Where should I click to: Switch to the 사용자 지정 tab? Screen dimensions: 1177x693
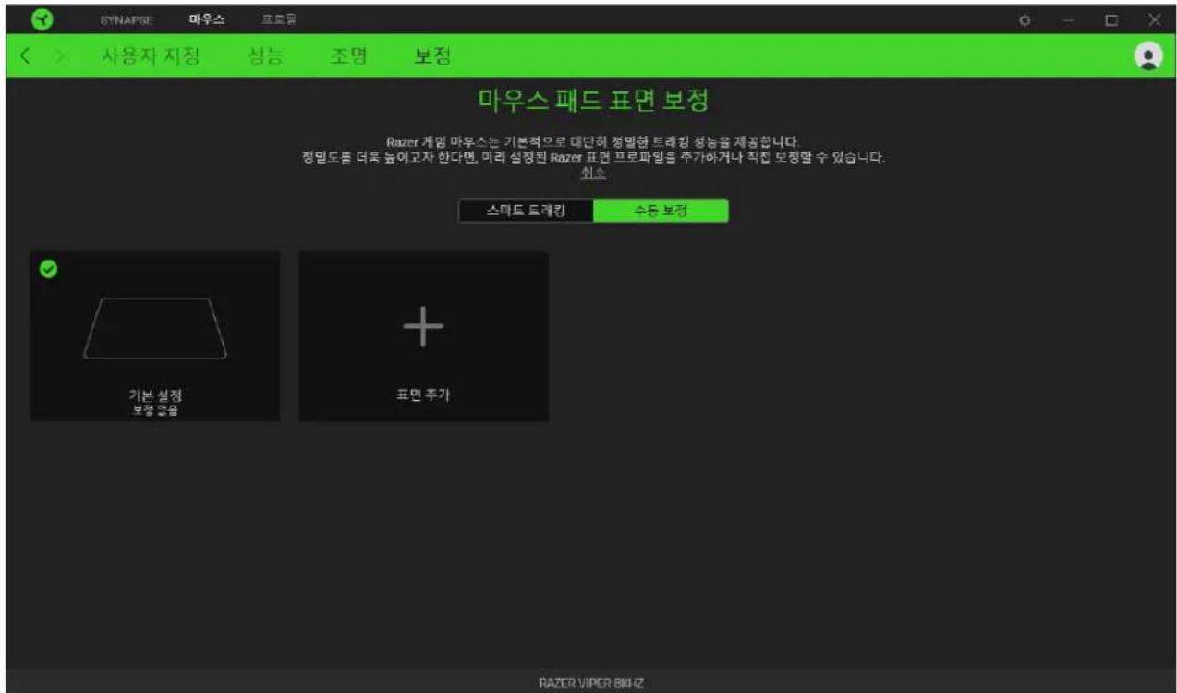(x=150, y=57)
